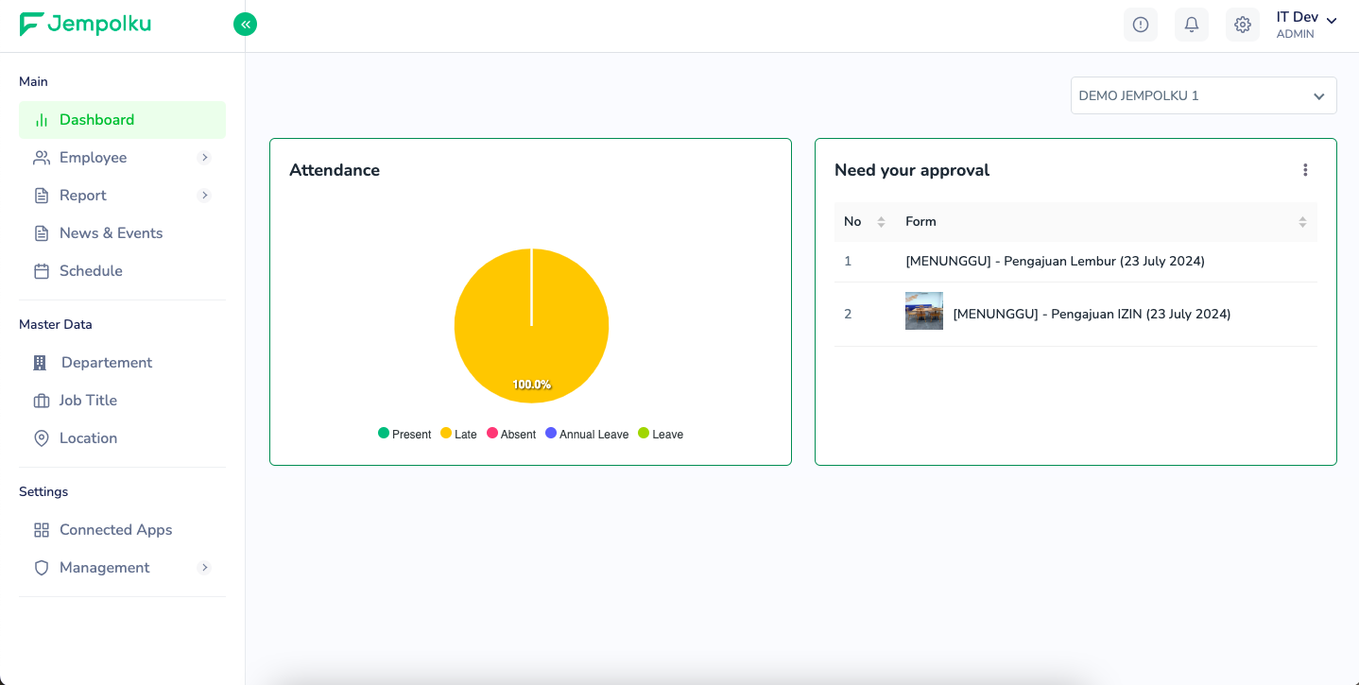Screen dimensions: 1359x685
Task: Toggle the Annual Leave legend series
Action: point(586,434)
